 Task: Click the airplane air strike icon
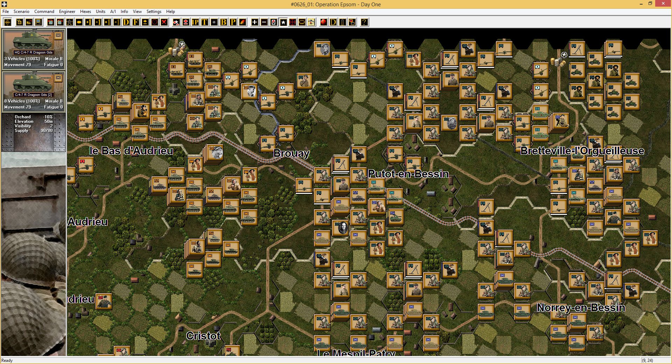click(311, 22)
